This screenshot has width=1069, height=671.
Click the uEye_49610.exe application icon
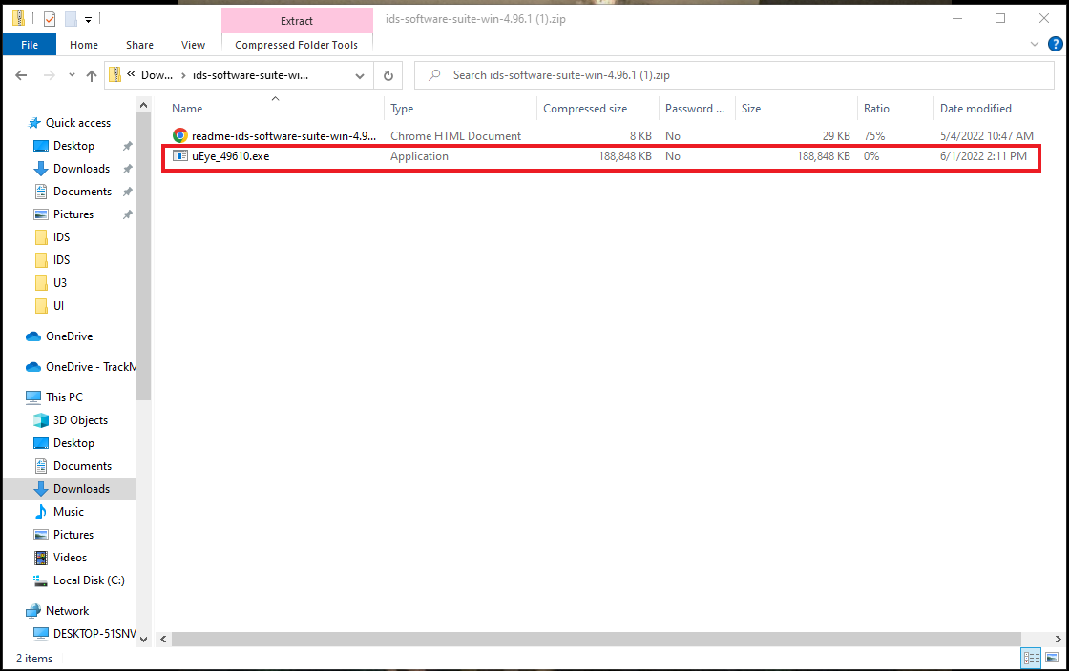[180, 156]
